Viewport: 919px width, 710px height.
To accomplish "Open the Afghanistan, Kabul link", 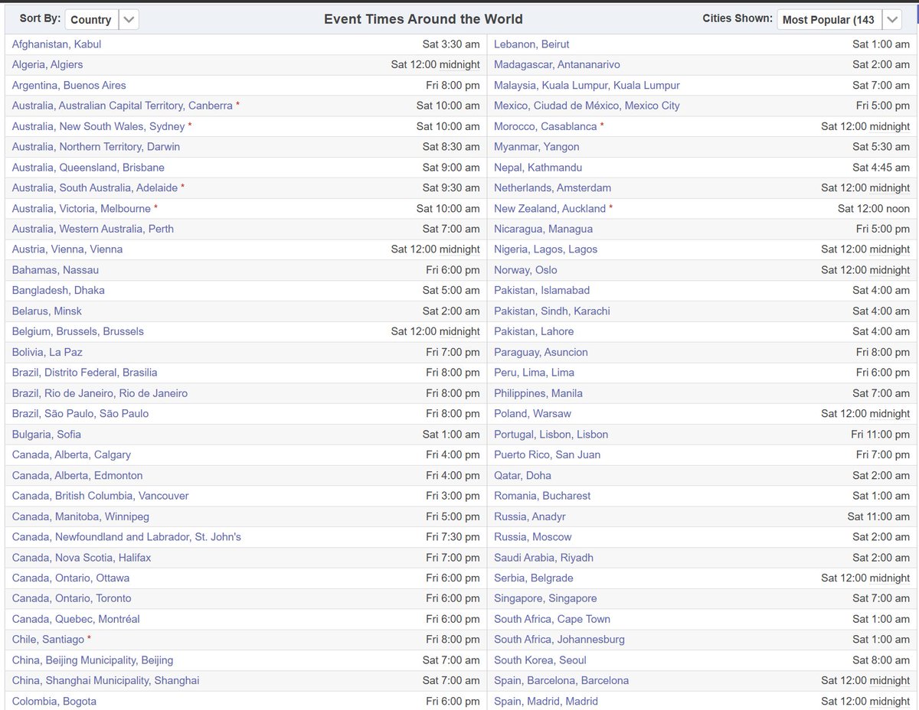I will click(57, 44).
